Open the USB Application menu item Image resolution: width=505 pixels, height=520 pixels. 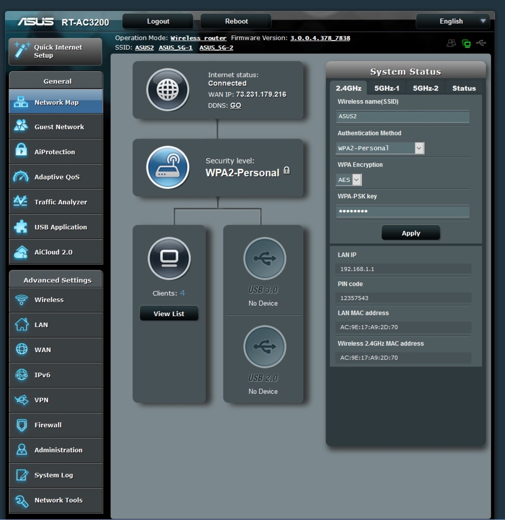[56, 227]
